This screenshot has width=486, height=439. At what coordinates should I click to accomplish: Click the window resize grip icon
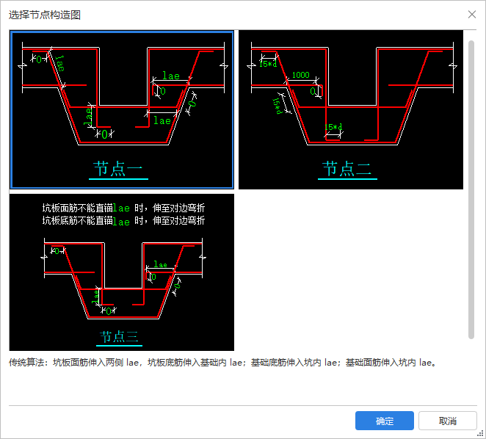click(x=480, y=433)
